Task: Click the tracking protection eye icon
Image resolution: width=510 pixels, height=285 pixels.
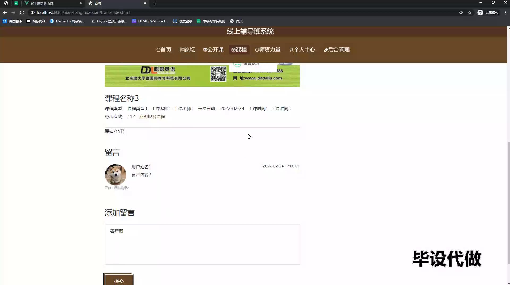Action: pyautogui.click(x=461, y=12)
